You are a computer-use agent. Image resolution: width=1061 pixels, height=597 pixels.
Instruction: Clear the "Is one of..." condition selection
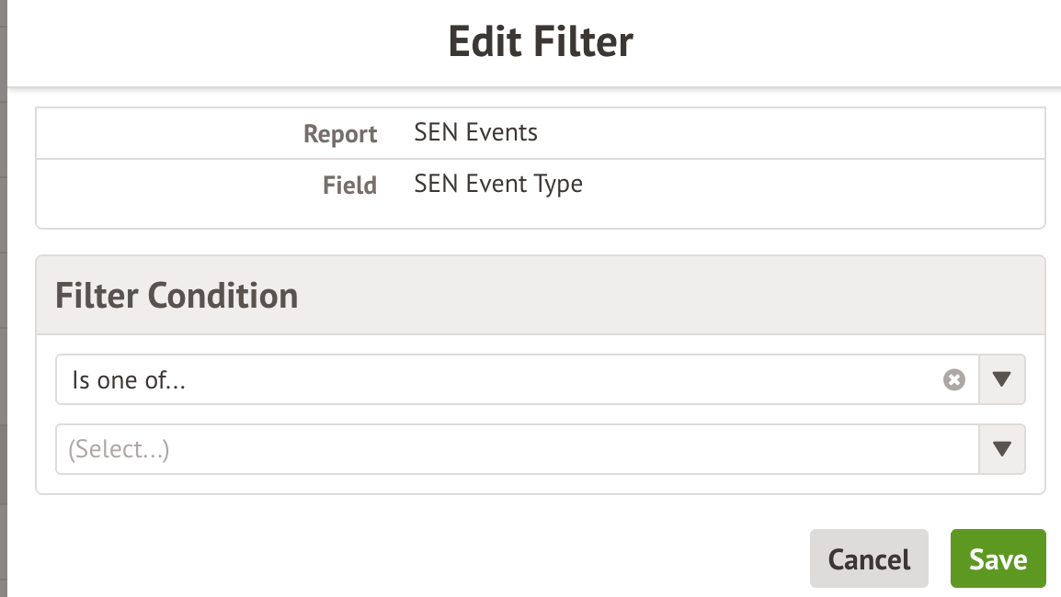click(954, 379)
